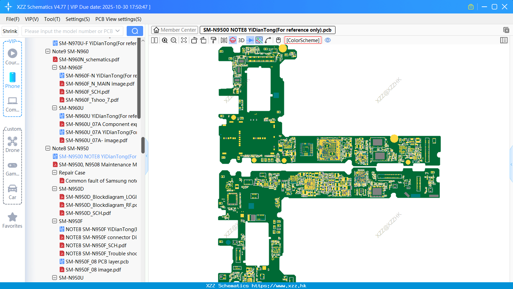This screenshot has height=289, width=513.
Task: Collapse the SM-N950D folder
Action: [55, 189]
